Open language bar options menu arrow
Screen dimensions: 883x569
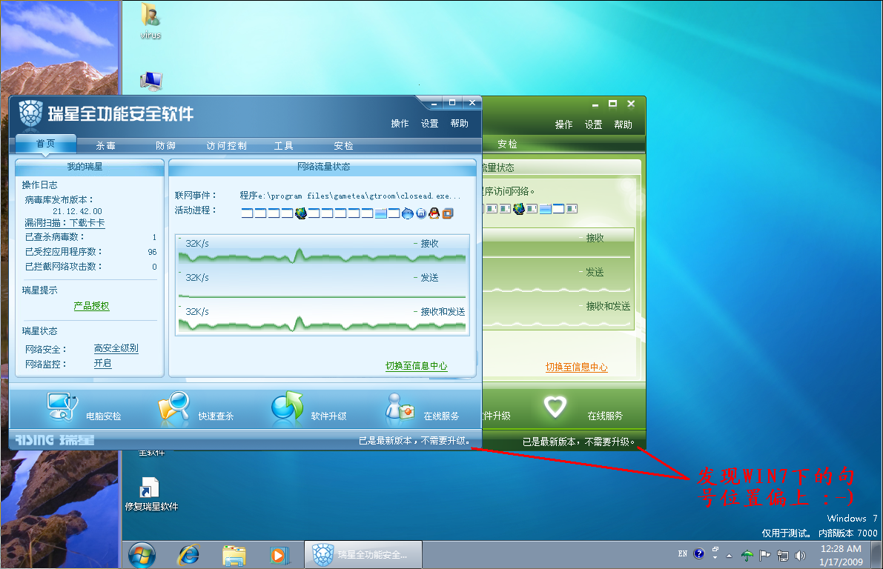(715, 557)
